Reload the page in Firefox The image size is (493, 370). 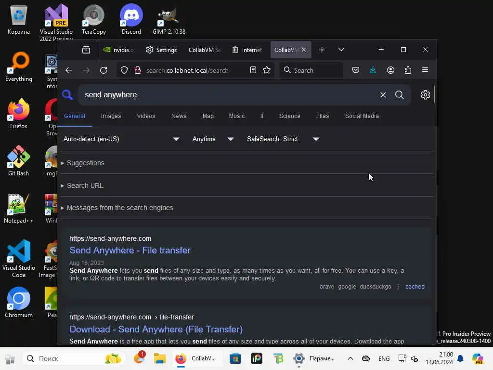[104, 70]
